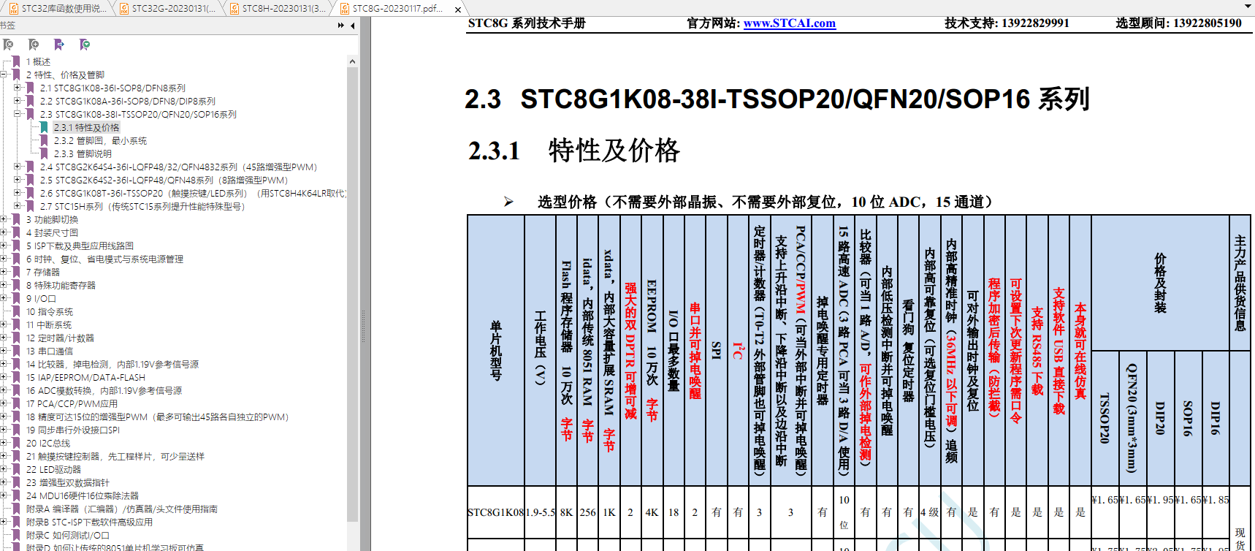This screenshot has height=551, width=1255.
Task: Collapse the 2.3 STC8G1K08-38I-TSSOP20 node
Action: coord(18,114)
